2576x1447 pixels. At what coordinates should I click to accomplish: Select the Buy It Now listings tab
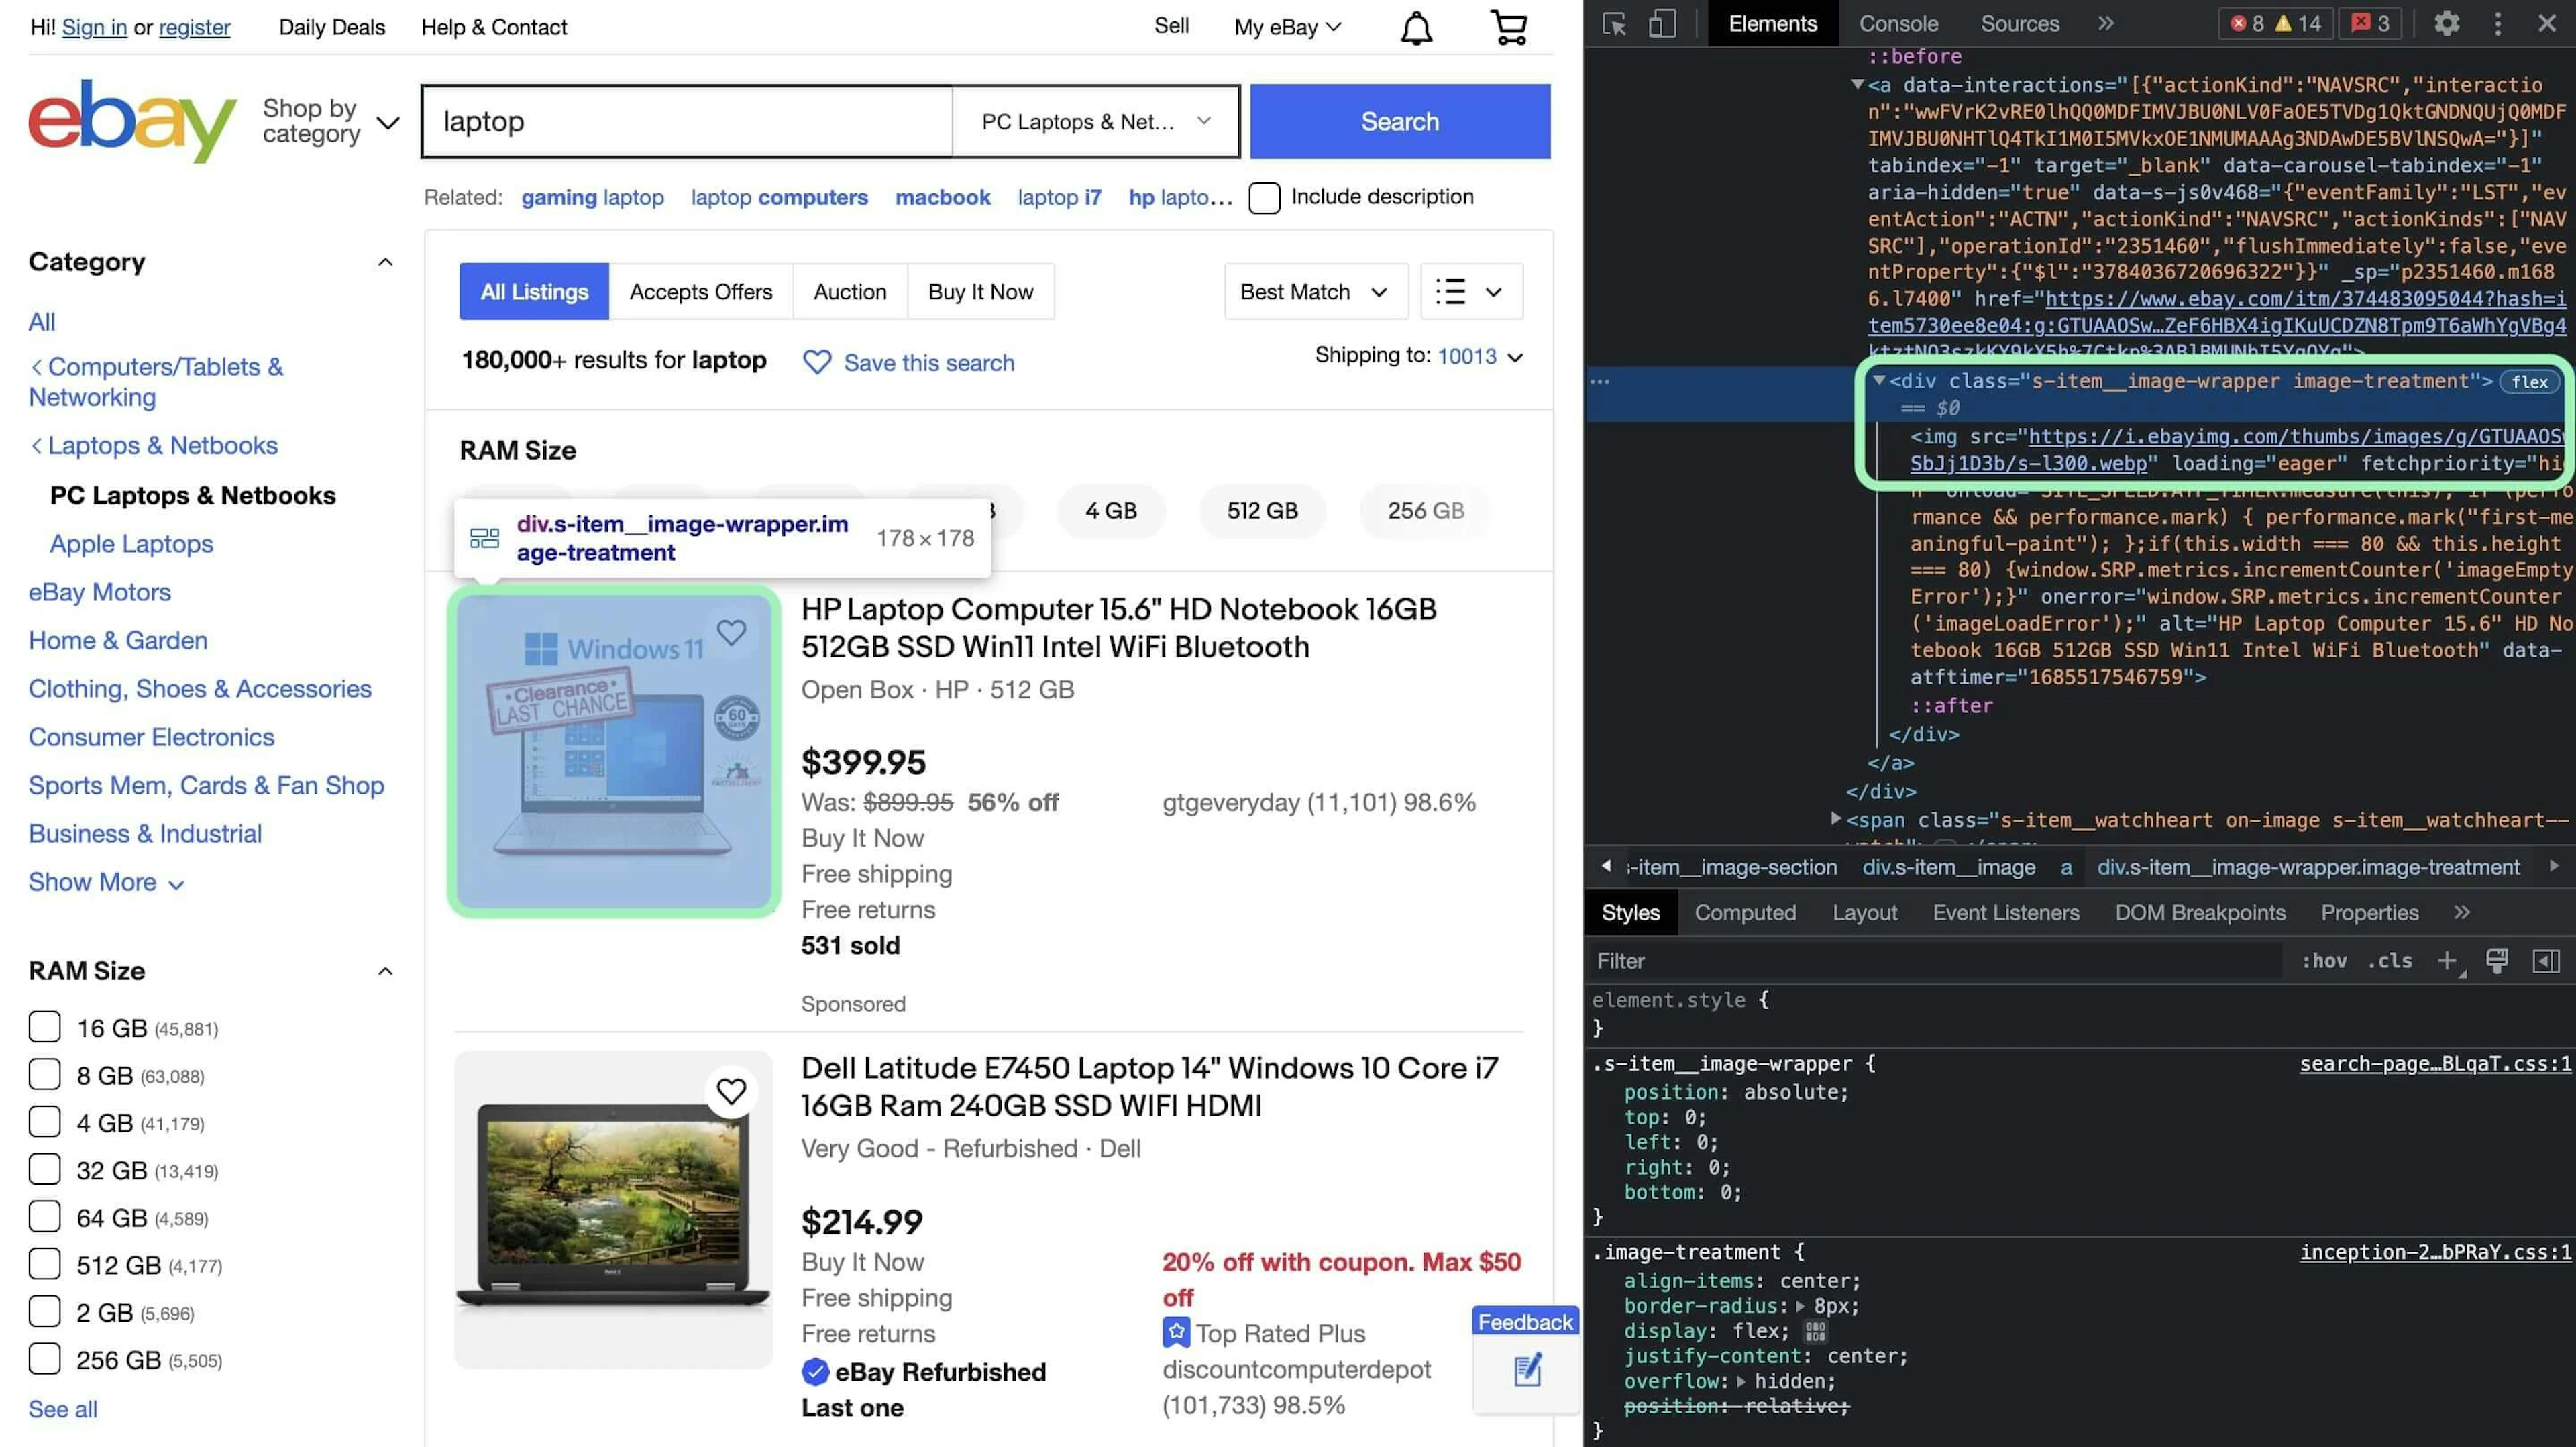(x=981, y=292)
